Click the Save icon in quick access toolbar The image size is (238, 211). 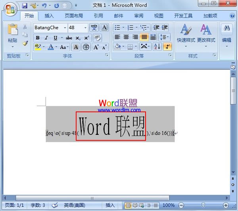pyautogui.click(x=25, y=6)
